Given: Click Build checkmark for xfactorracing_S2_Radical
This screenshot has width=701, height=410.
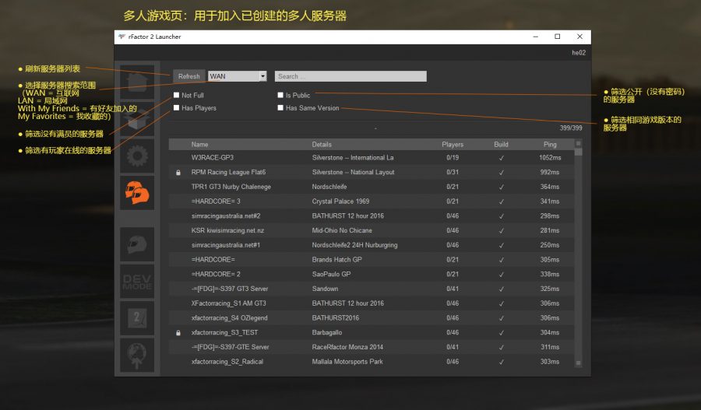Looking at the screenshot, I should click(x=501, y=362).
